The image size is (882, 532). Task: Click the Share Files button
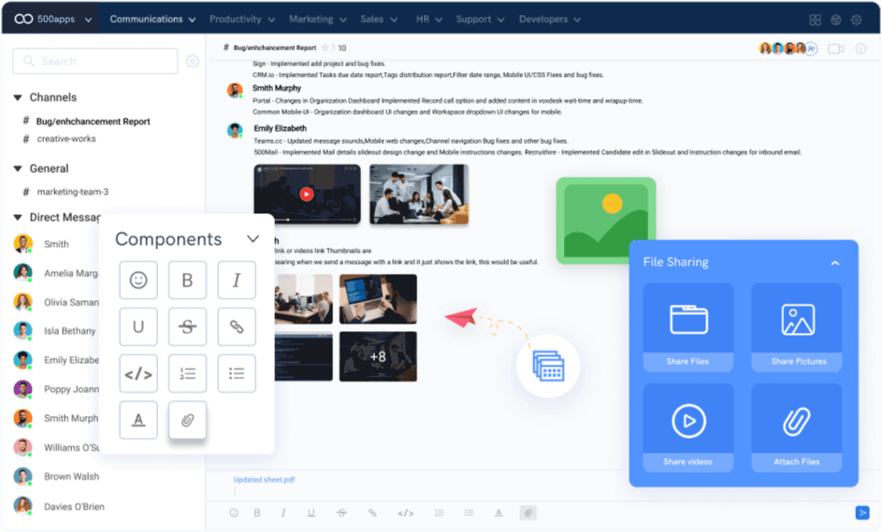(x=688, y=327)
